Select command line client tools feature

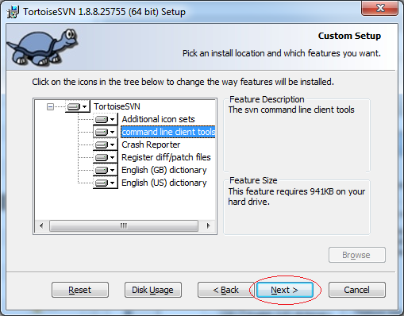(168, 132)
